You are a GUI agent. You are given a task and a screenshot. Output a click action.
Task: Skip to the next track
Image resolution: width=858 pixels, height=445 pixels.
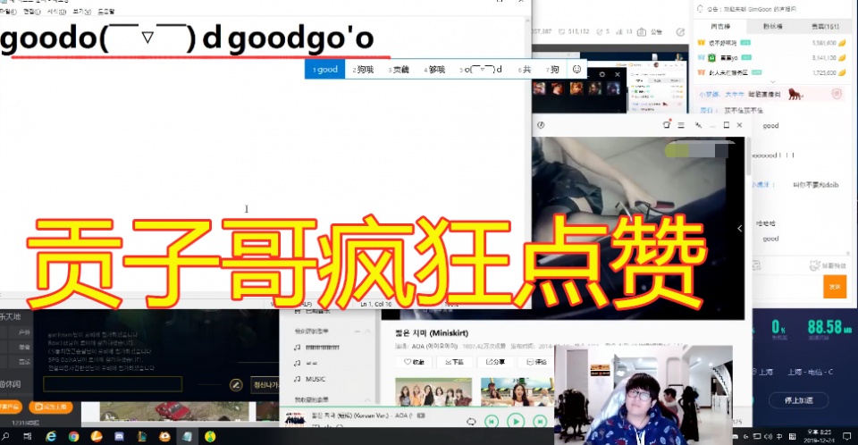coord(540,421)
